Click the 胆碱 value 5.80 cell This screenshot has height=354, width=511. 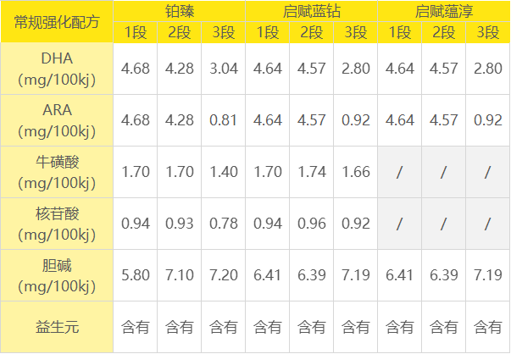(136, 275)
